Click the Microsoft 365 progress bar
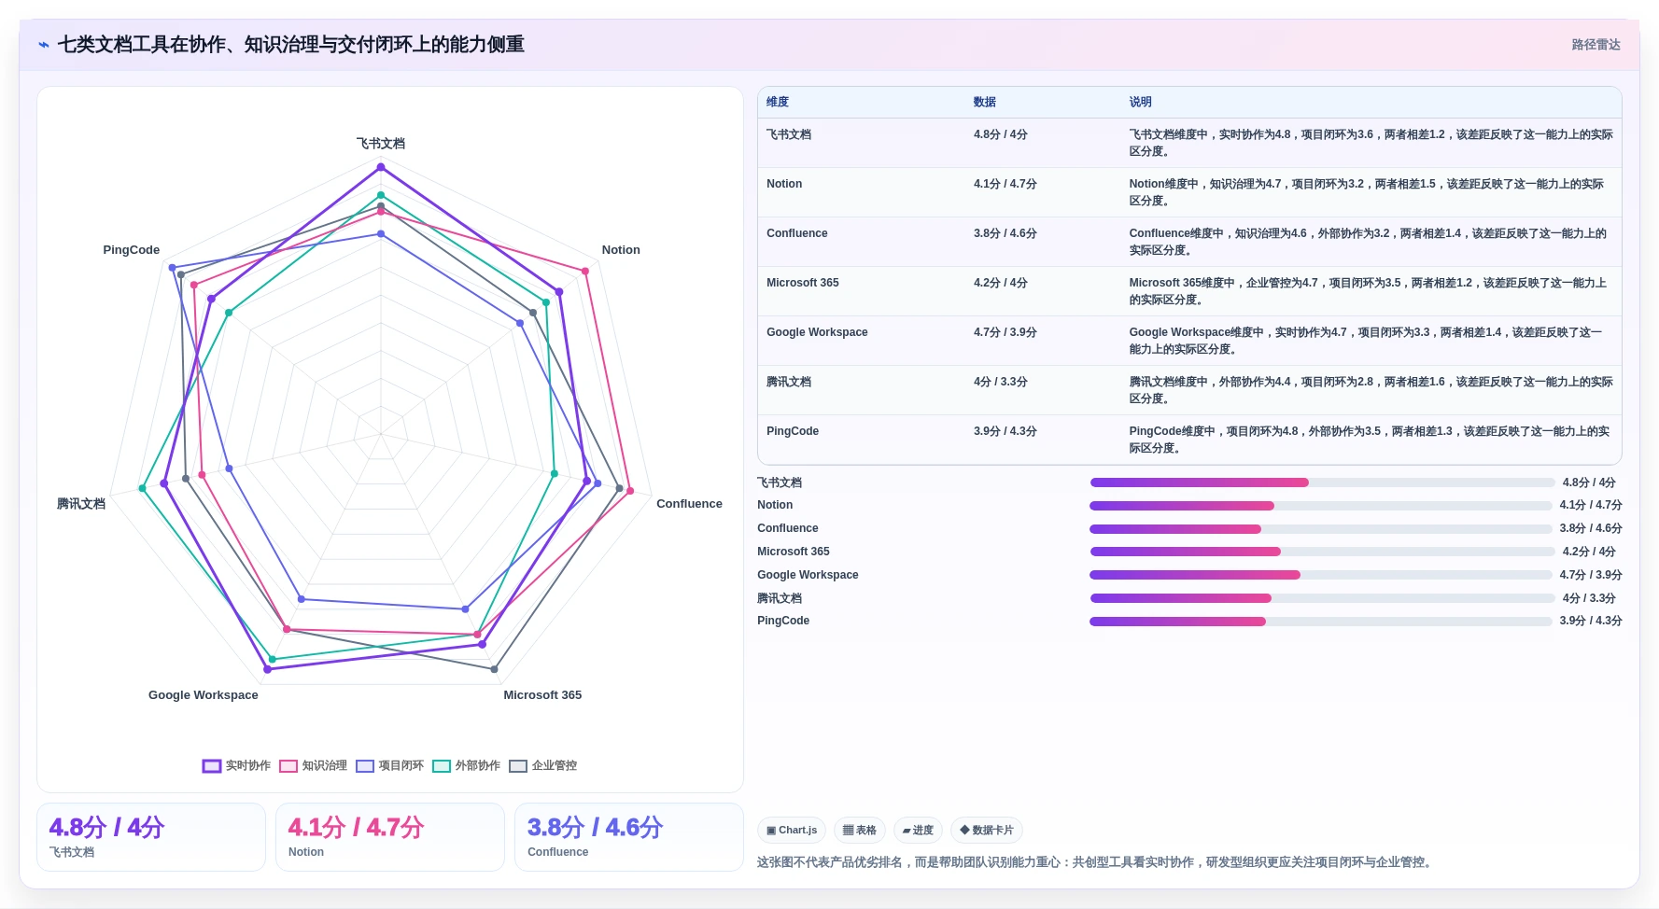The height and width of the screenshot is (909, 1659). [x=1322, y=552]
